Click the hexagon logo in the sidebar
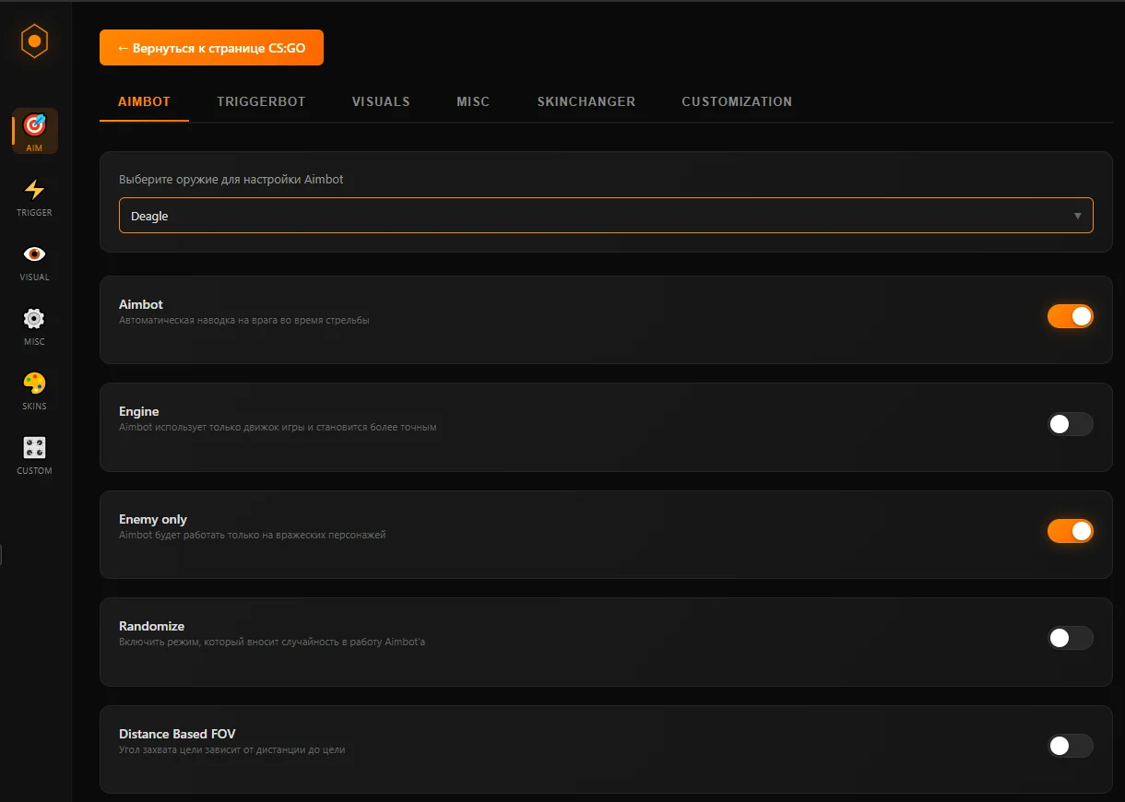Image resolution: width=1125 pixels, height=802 pixels. pos(34,41)
